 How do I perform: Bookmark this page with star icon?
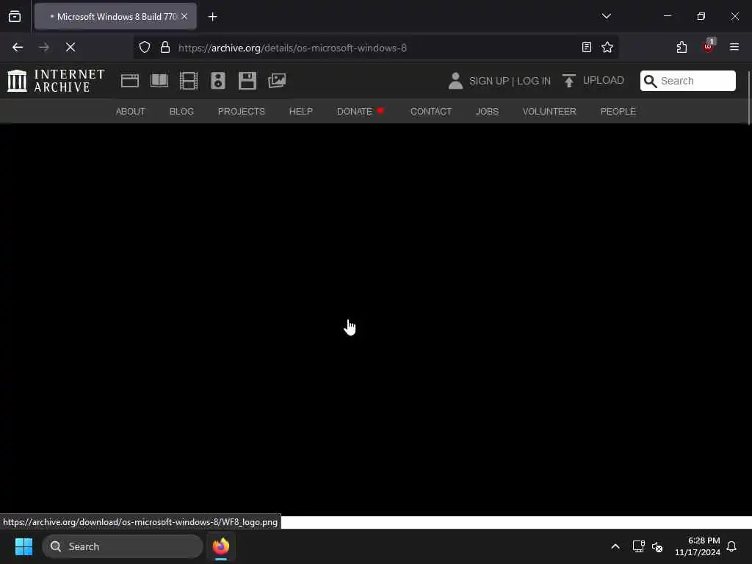pyautogui.click(x=607, y=47)
